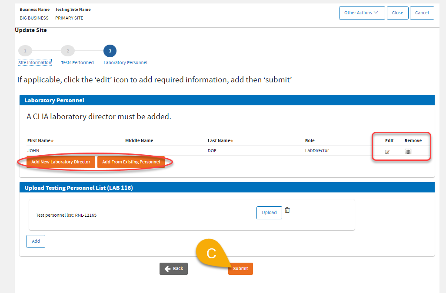Screen dimensions: 446x293
Task: Delete the test personnel list with trash icon
Action: [x=287, y=210]
